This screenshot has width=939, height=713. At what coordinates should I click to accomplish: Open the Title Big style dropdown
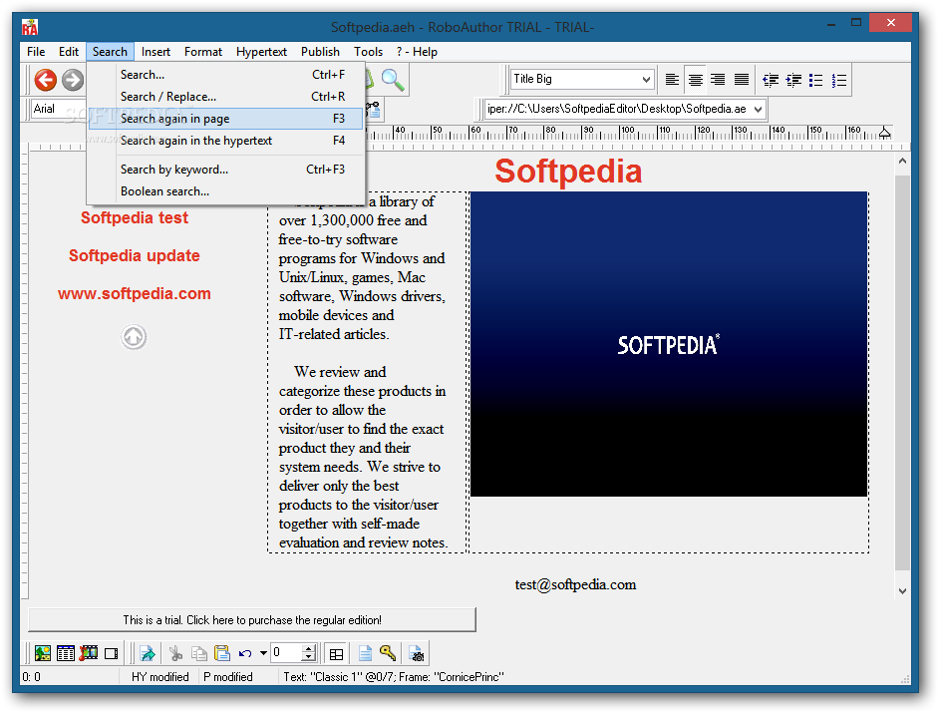pos(646,79)
